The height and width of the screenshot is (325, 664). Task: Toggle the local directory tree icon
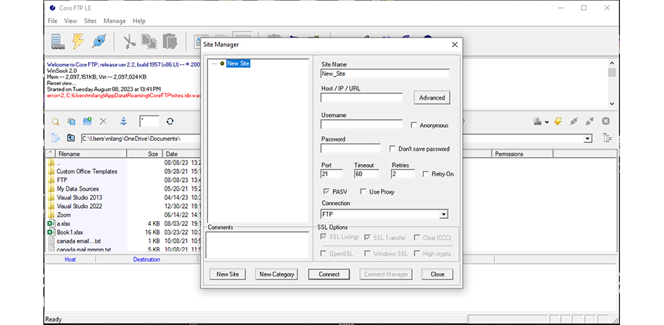pos(56,138)
